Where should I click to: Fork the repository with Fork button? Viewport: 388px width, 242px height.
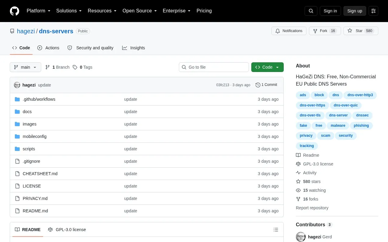[325, 31]
